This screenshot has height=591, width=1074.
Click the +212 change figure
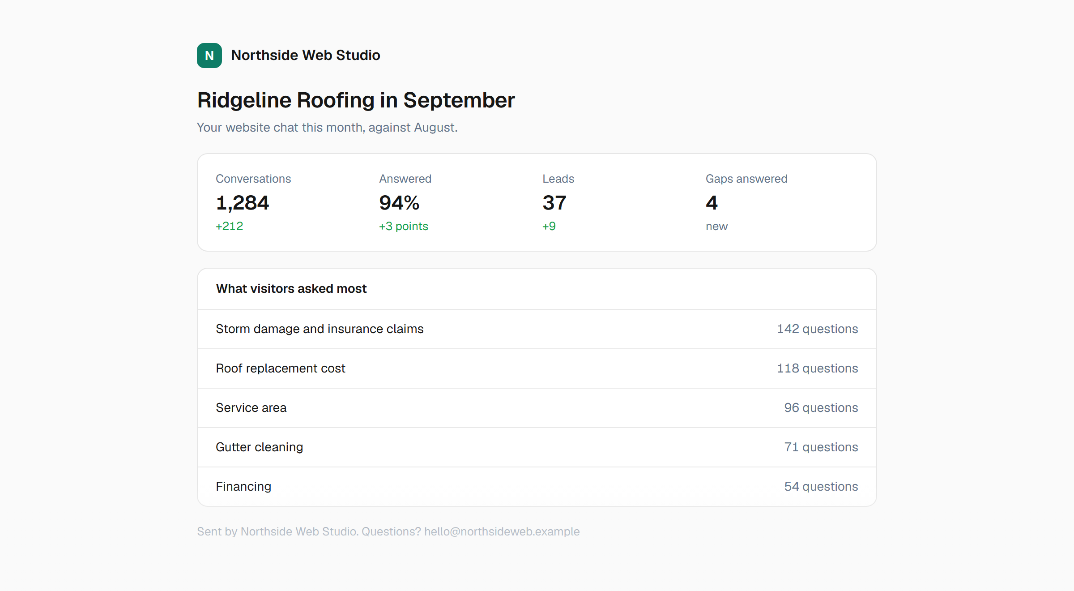(x=230, y=226)
